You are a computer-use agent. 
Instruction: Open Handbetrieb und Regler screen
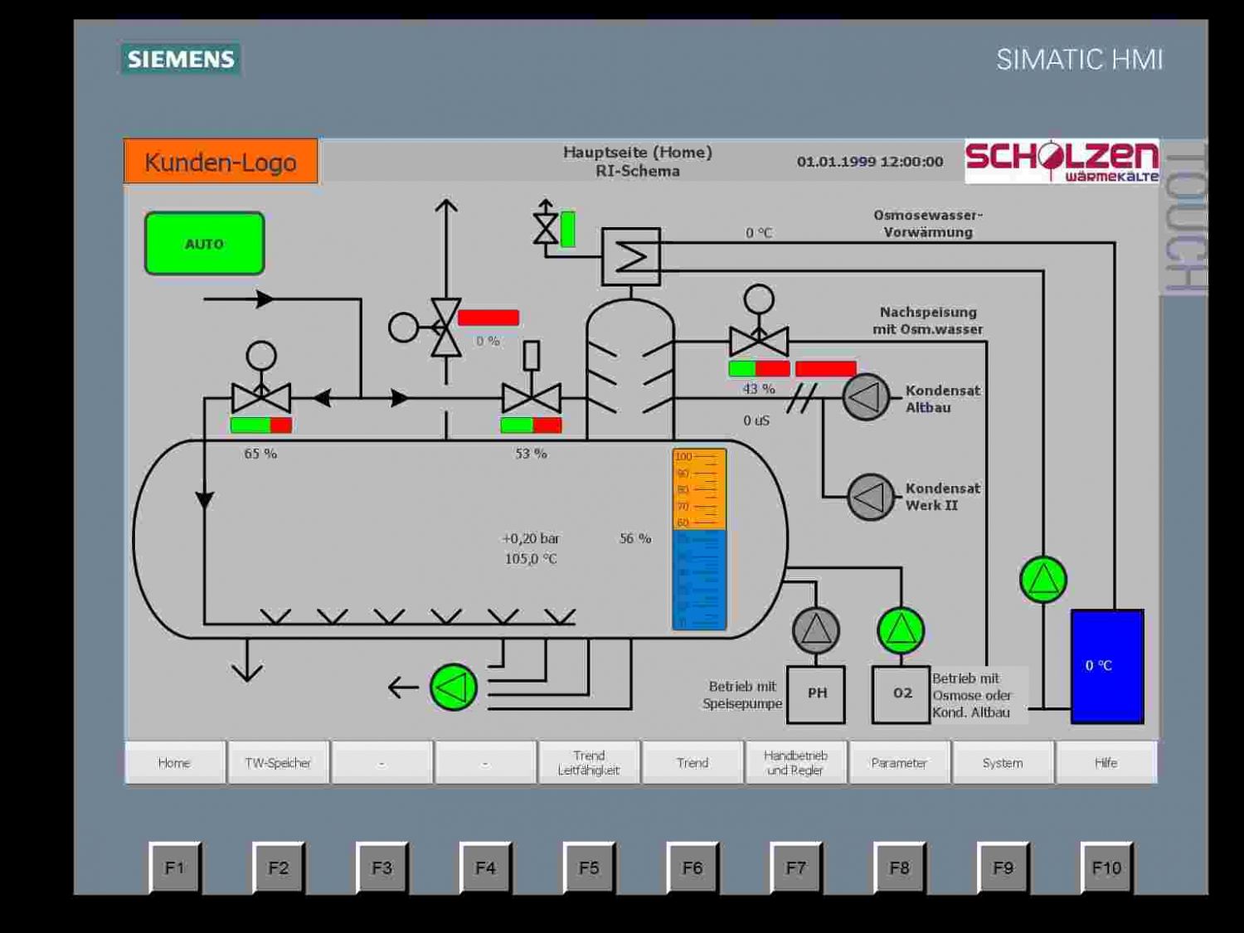pyautogui.click(x=795, y=763)
